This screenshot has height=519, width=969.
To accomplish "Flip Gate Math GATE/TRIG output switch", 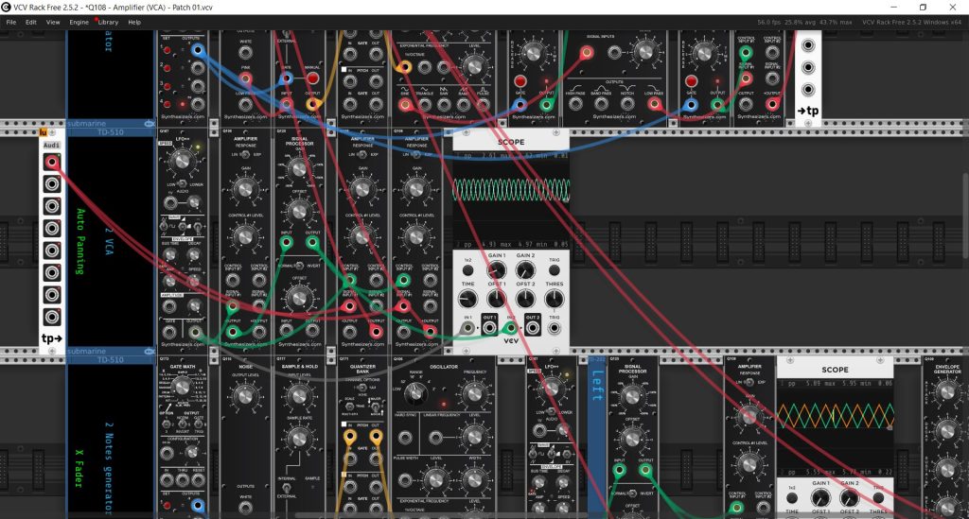I will pos(199,424).
